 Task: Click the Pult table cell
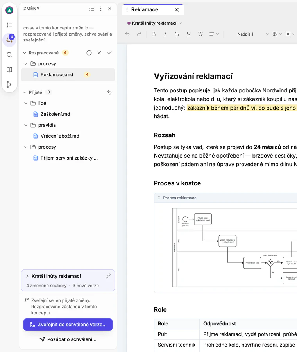[177, 334]
